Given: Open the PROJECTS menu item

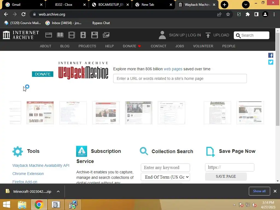Looking at the screenshot, I should tap(87, 46).
